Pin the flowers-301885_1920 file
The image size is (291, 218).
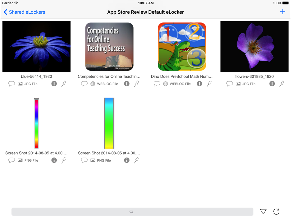pyautogui.click(x=282, y=84)
